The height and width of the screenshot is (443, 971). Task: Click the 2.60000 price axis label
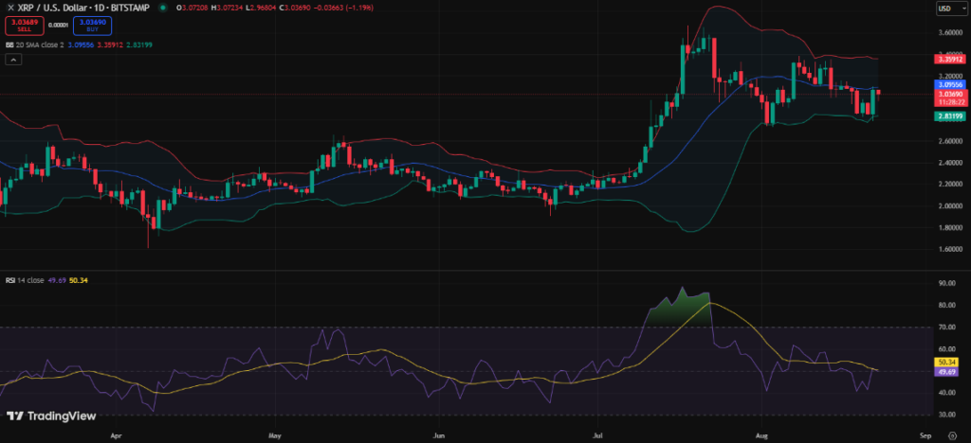[x=949, y=141]
